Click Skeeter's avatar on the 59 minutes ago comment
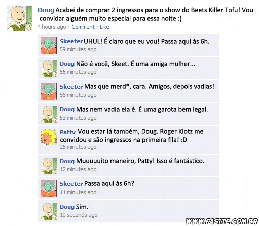 click(x=49, y=46)
